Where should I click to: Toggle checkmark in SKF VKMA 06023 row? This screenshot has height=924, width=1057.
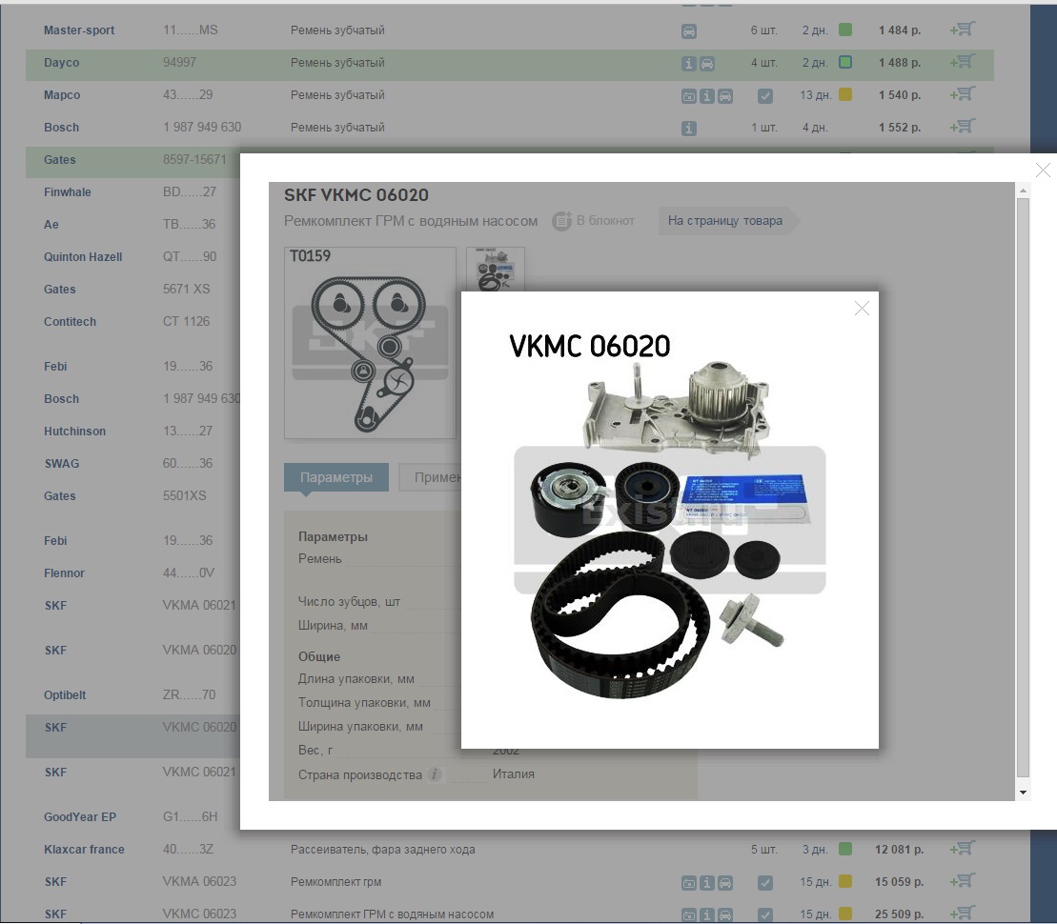pyautogui.click(x=765, y=882)
